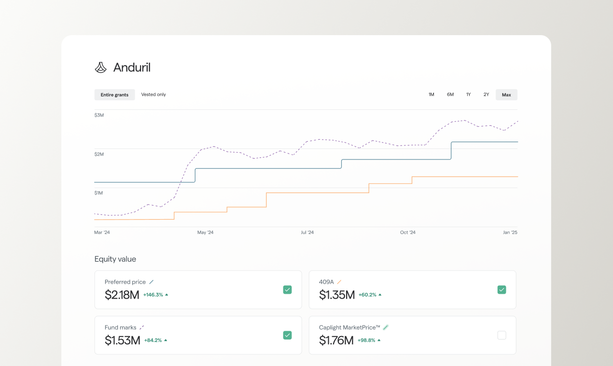Click the up-arrow beside +84.2%
The width and height of the screenshot is (613, 366).
(166, 340)
